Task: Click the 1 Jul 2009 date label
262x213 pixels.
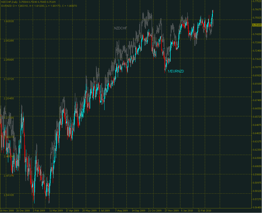Action: click(104, 211)
